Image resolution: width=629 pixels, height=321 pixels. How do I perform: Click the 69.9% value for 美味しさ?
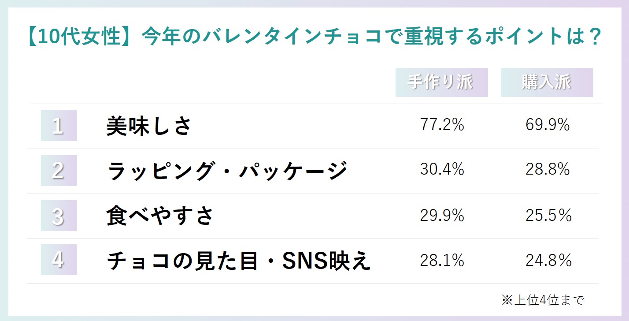[x=548, y=125]
